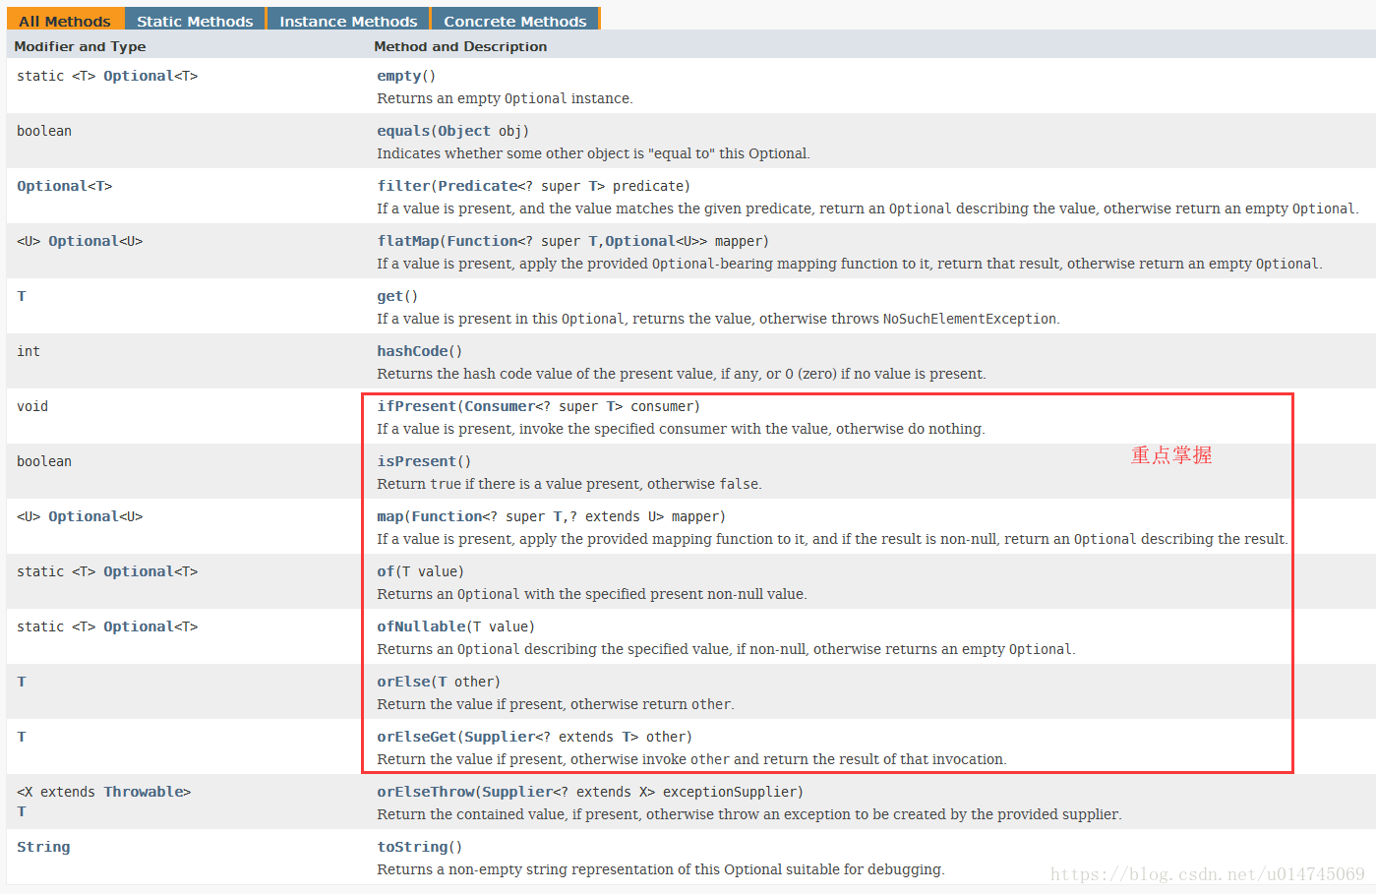Open the filter method link
The height and width of the screenshot is (894, 1376).
403,186
